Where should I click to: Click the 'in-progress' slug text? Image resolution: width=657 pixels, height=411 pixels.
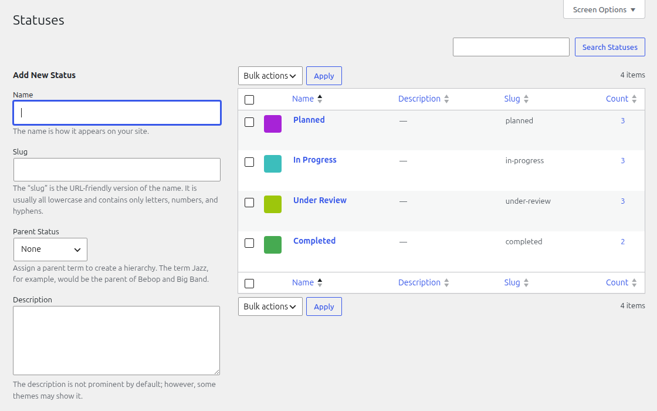tap(524, 161)
